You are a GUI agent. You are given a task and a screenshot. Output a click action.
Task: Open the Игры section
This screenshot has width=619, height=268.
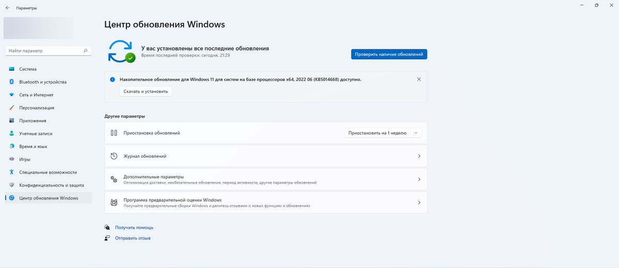pyautogui.click(x=48, y=159)
